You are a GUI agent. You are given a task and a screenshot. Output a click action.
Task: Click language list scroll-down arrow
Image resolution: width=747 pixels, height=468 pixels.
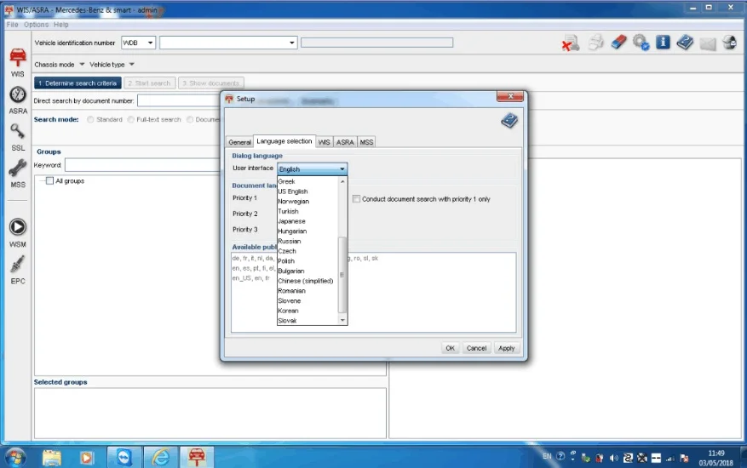pos(342,321)
